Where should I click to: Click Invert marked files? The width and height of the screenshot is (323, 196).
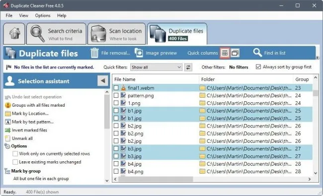(29, 130)
